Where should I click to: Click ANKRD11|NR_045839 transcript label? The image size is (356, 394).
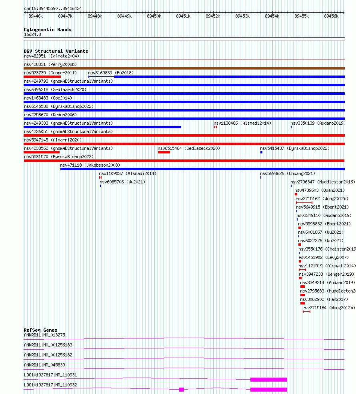(x=44, y=365)
